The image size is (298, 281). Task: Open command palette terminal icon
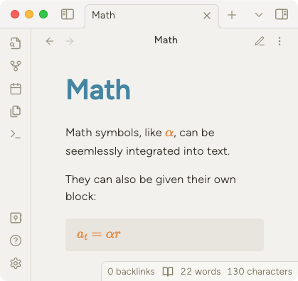coord(16,134)
